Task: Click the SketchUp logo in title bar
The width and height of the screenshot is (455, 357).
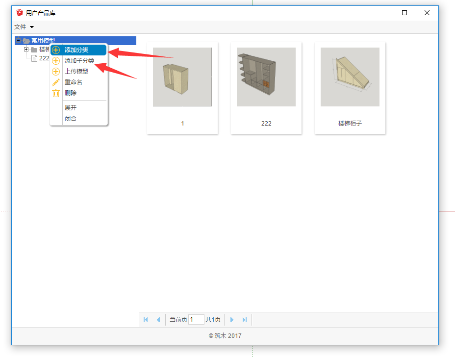Action: pos(20,13)
